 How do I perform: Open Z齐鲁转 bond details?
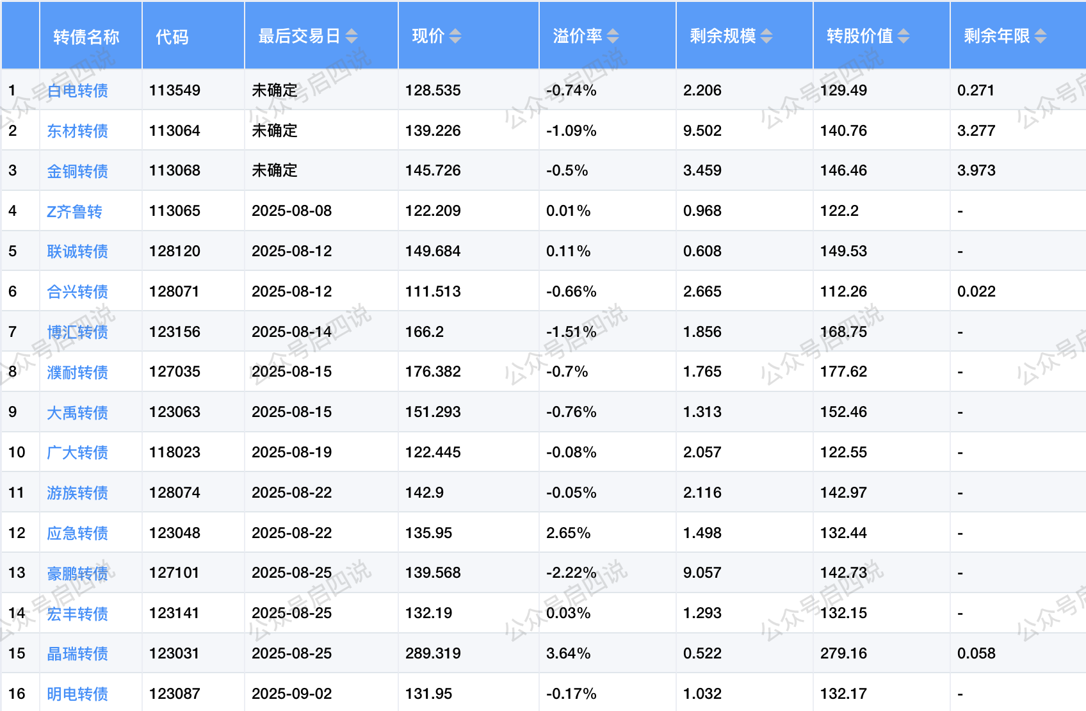pyautogui.click(x=74, y=211)
